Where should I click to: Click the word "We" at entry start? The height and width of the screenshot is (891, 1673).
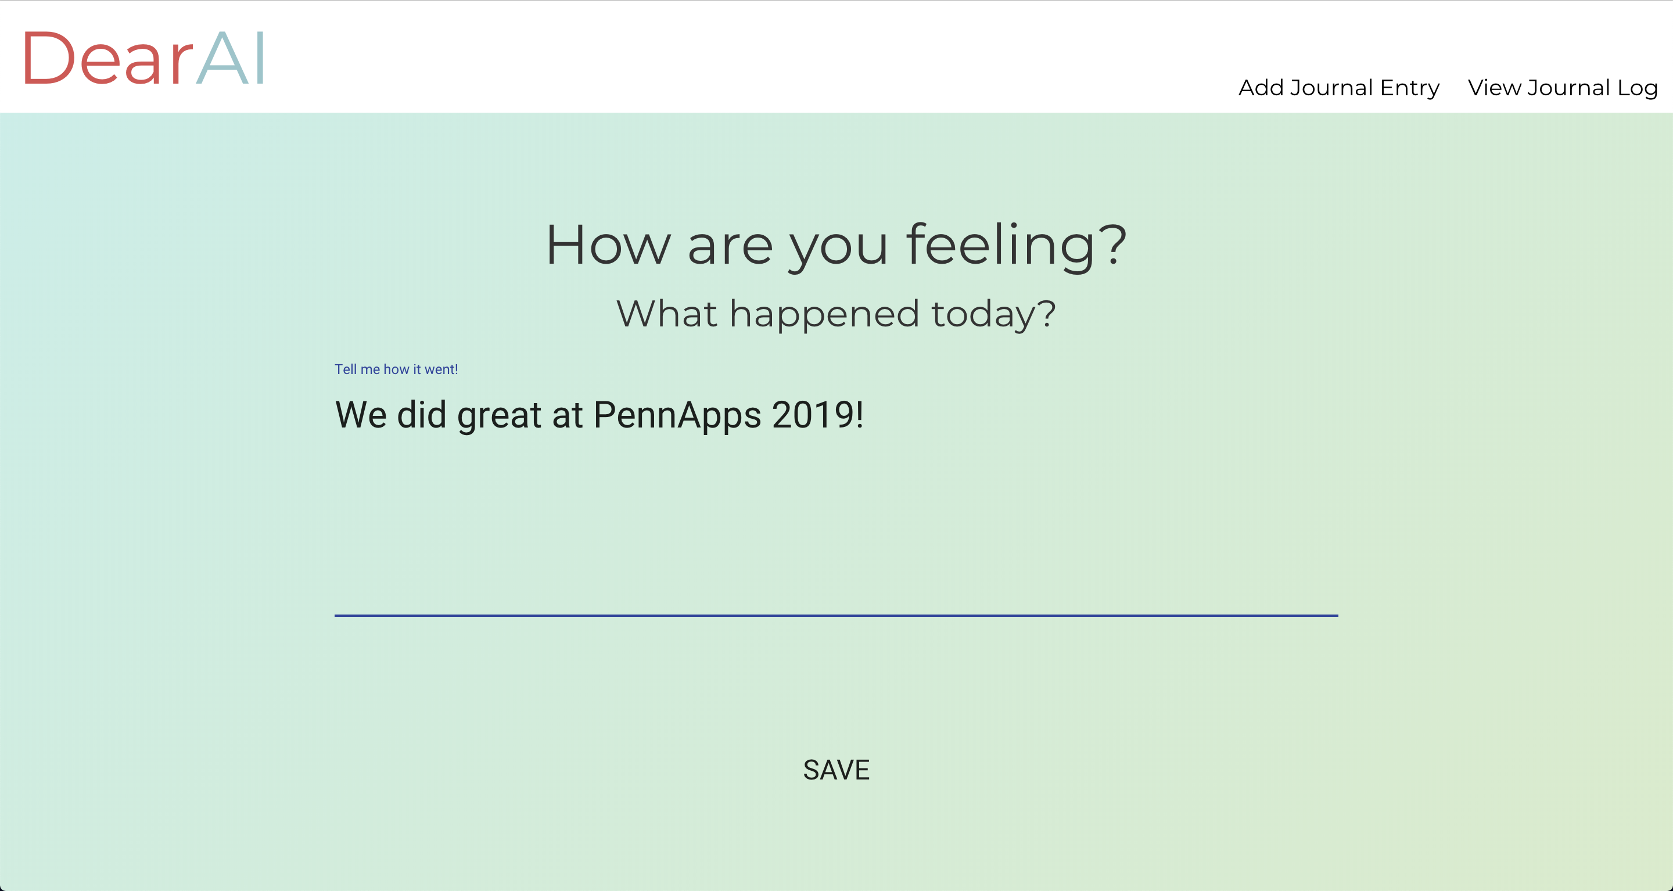[x=361, y=415]
